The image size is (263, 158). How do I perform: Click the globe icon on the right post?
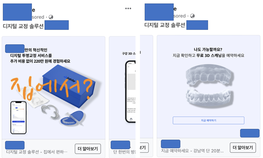(x=192, y=16)
